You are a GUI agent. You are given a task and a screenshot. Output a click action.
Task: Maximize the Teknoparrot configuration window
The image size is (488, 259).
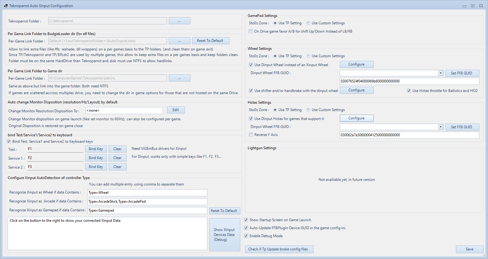[x=473, y=6]
